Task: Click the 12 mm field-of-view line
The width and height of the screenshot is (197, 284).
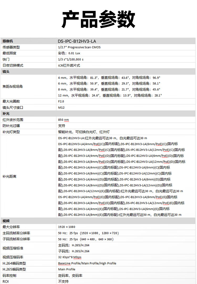Action: tap(110, 96)
